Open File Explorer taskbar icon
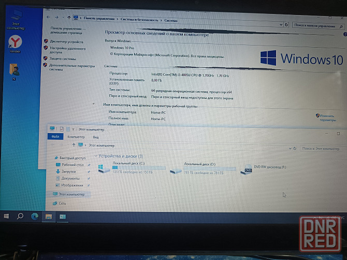The width and height of the screenshot is (347, 260). (x=49, y=216)
